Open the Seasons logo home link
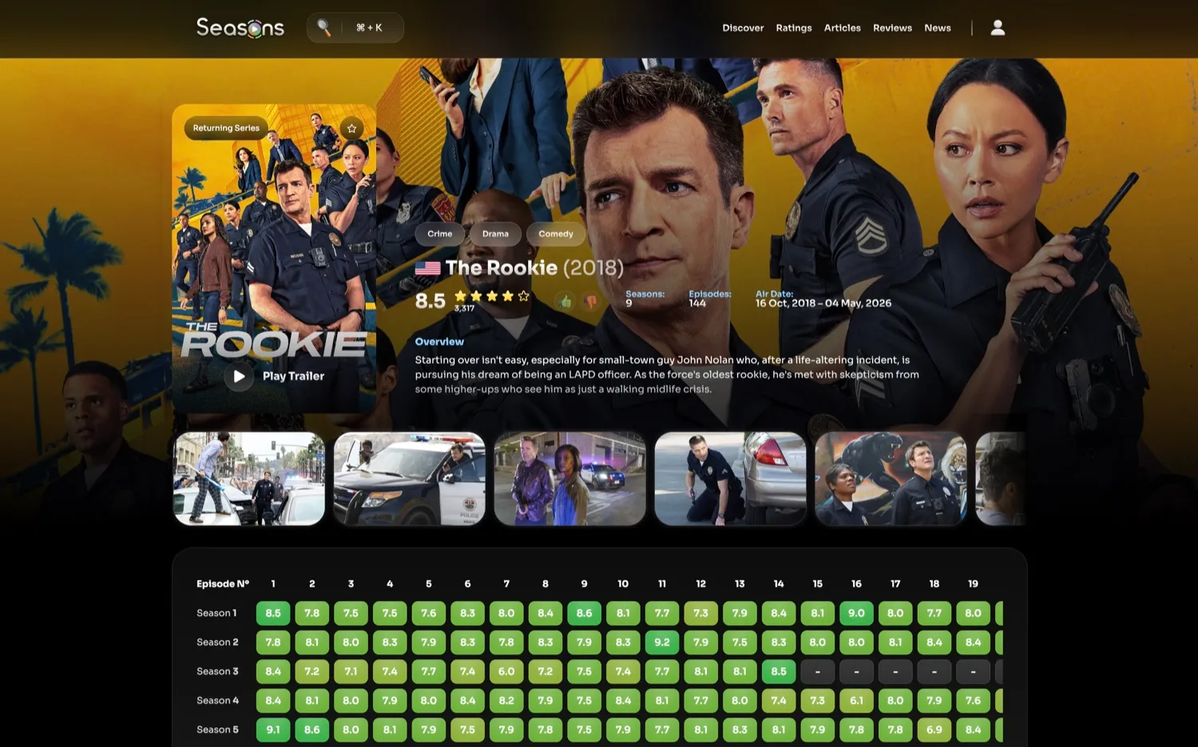 pos(240,28)
